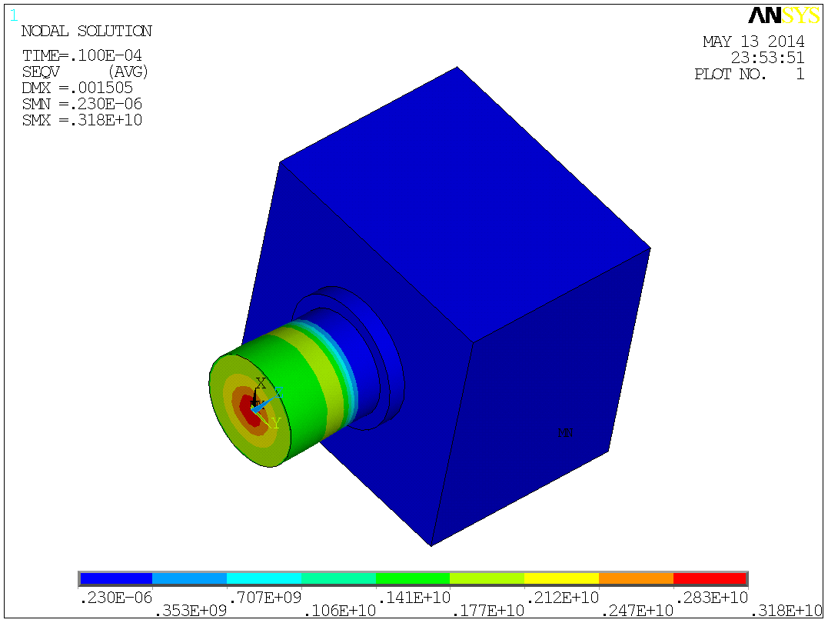The image size is (828, 623).
Task: Click the Y axis label of triad
Action: 276,423
